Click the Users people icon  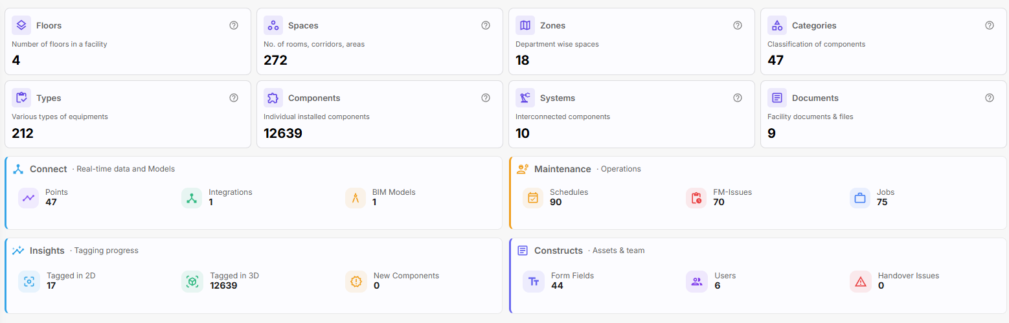click(696, 282)
